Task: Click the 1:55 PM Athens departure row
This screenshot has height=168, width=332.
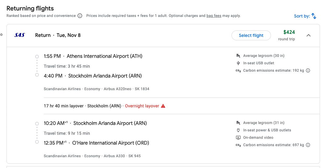Action: (x=93, y=56)
